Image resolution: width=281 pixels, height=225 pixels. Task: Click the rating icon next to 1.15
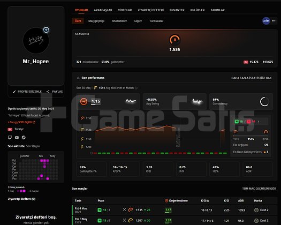[x=83, y=101]
